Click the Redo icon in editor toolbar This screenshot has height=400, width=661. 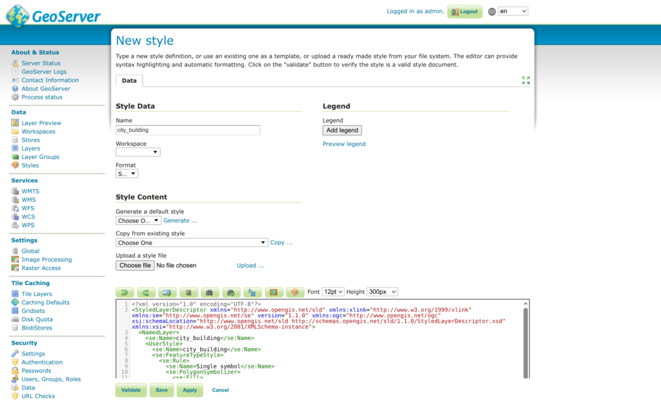click(x=146, y=292)
